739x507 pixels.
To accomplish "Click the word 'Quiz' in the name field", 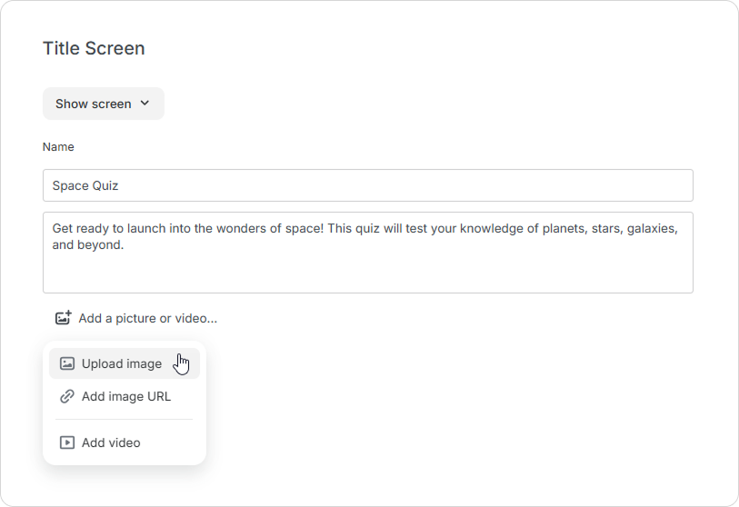I will point(105,185).
